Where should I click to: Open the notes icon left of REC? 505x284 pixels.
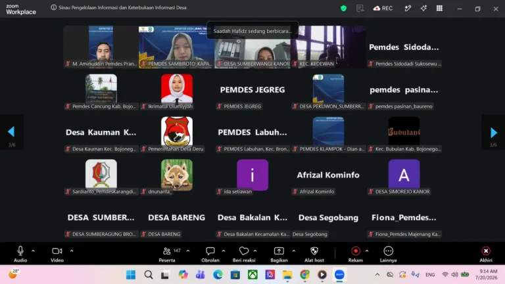[x=360, y=9]
